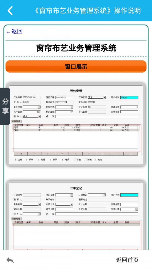
Task: Click the cancel X in 预约查看 navigator
Action: [130, 154]
